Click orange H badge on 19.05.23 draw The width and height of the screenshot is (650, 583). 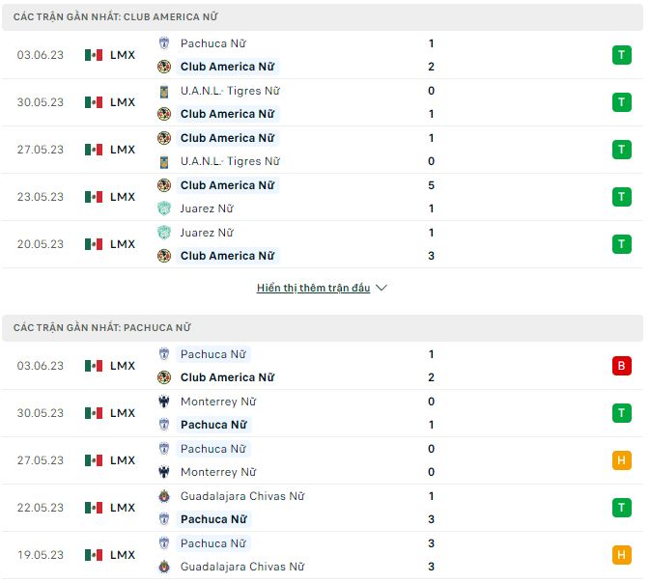622,555
